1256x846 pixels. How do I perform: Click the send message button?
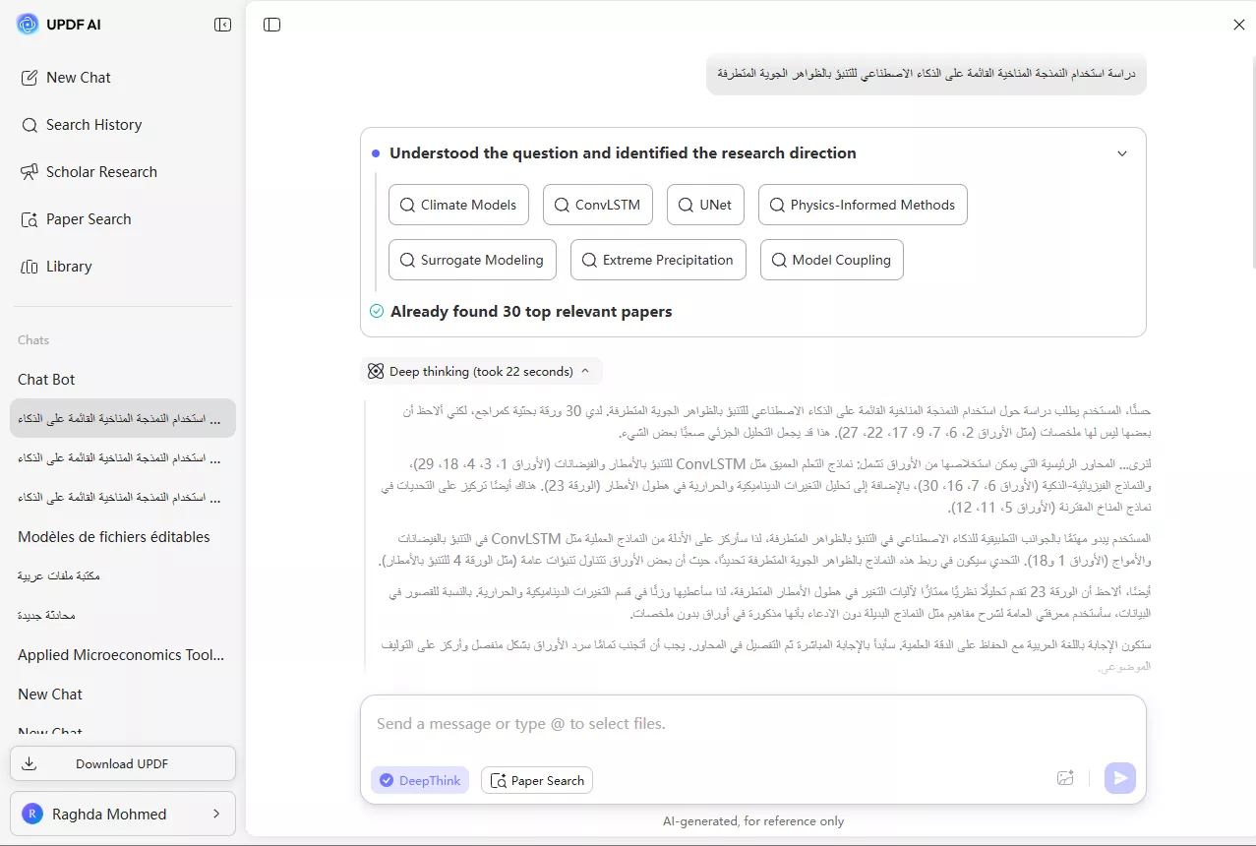[x=1119, y=777]
